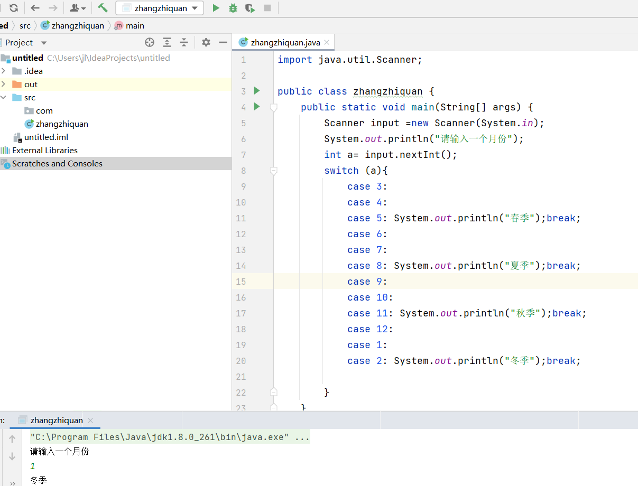The image size is (638, 486).
Task: Expand the .idea folder
Action: [x=4, y=71]
